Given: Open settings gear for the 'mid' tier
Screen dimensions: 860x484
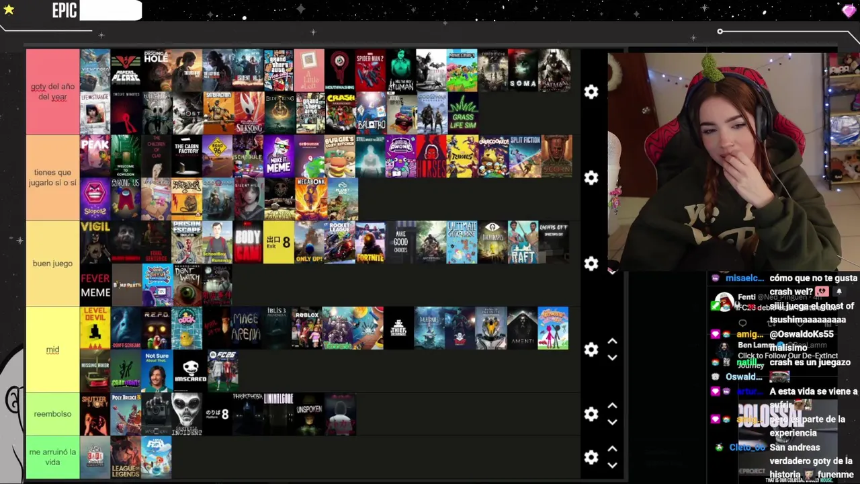Looking at the screenshot, I should pyautogui.click(x=591, y=350).
